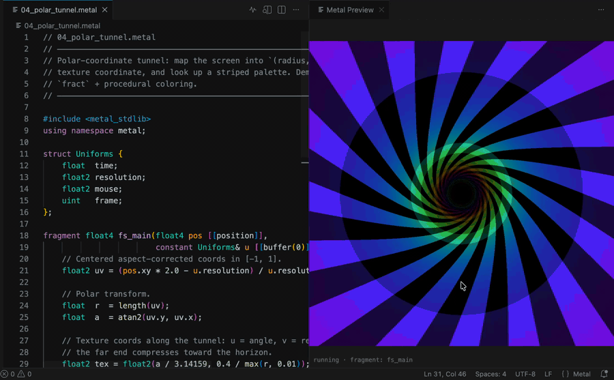Open the notifications bell in status bar
This screenshot has height=380, width=614.
click(604, 374)
